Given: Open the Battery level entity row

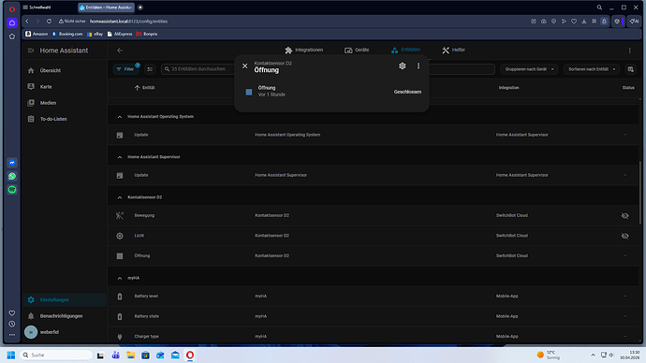Looking at the screenshot, I should 374,297.
